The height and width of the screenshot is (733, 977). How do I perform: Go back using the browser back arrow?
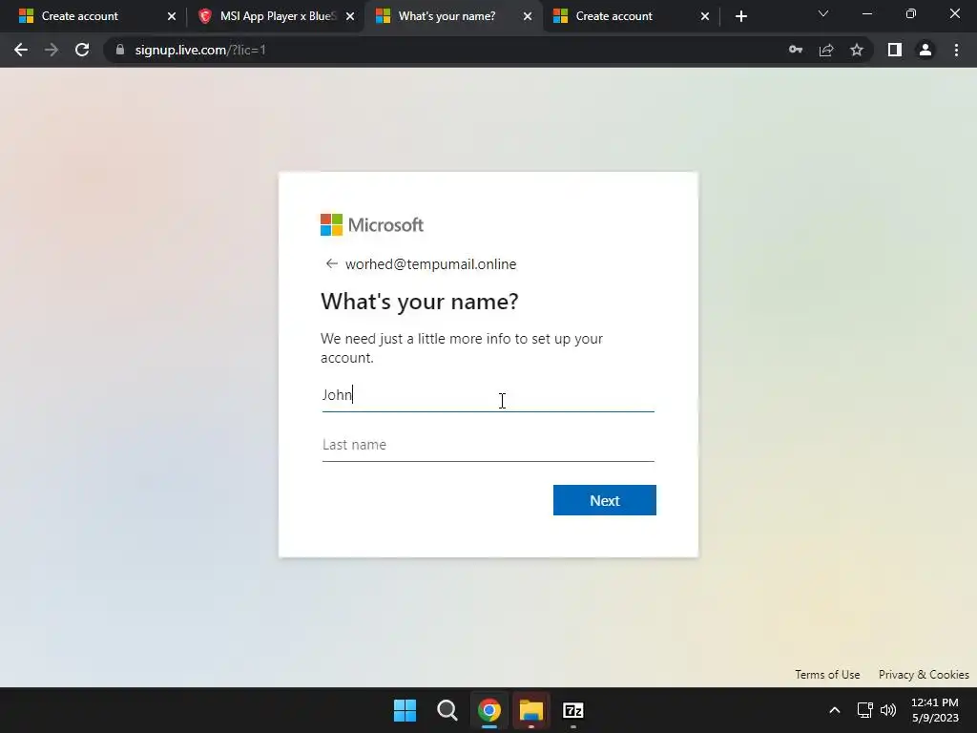[x=21, y=50]
